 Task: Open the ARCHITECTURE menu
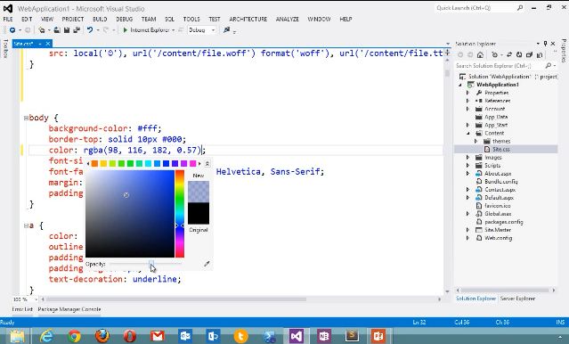point(248,20)
